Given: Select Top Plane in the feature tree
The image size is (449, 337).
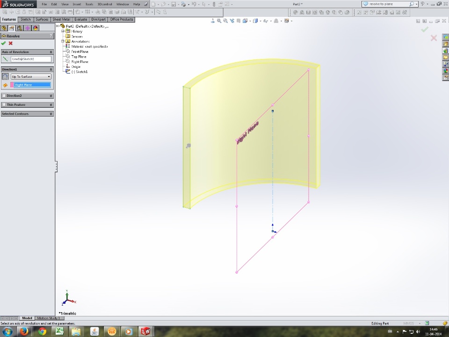Looking at the screenshot, I should coord(79,57).
